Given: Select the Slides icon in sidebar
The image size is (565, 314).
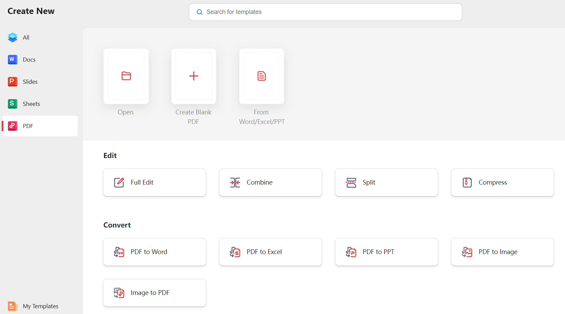Looking at the screenshot, I should tap(12, 82).
